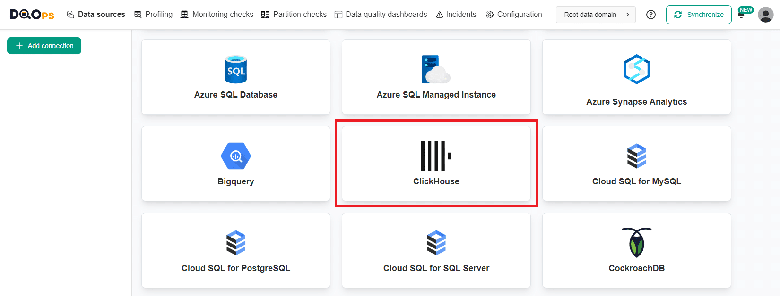Pick the Azure Synapse Analytics icon
This screenshot has height=296, width=780.
(x=637, y=69)
